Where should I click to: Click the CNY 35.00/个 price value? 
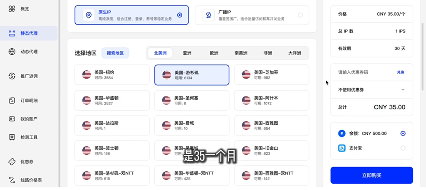(x=391, y=14)
